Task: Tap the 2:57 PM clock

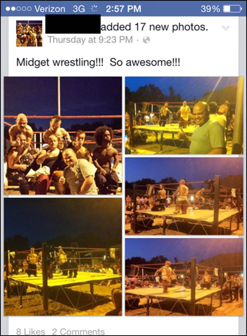Action: click(123, 9)
